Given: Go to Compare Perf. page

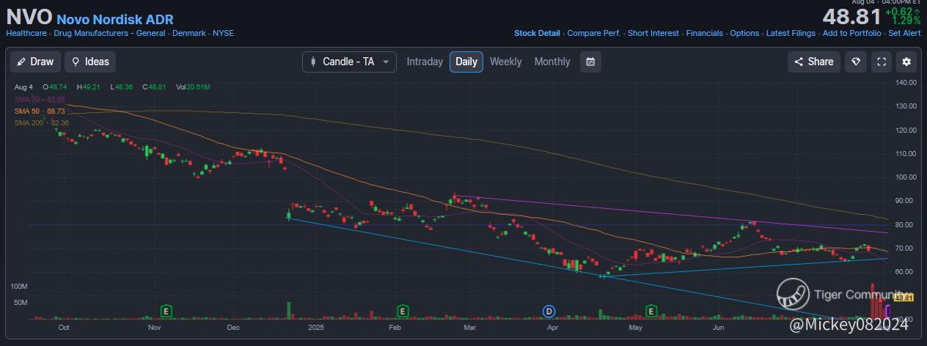Looking at the screenshot, I should [593, 34].
